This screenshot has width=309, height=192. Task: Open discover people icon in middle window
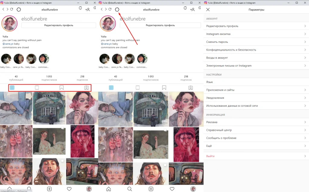pos(192,9)
